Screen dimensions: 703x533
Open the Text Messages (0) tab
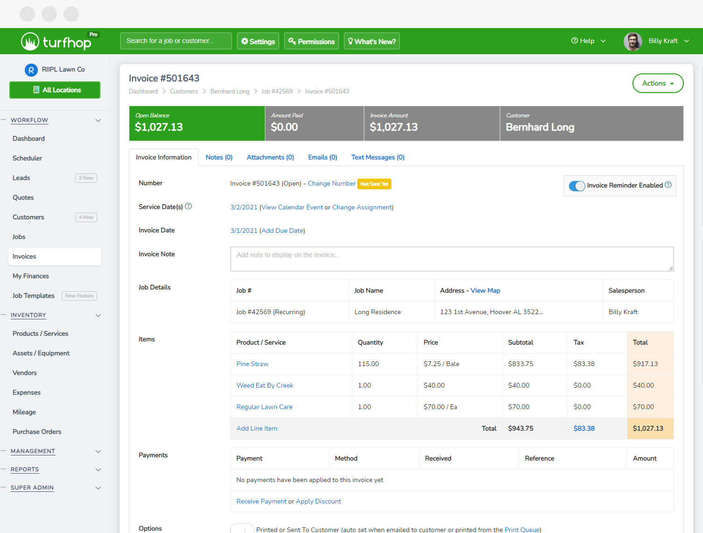377,157
